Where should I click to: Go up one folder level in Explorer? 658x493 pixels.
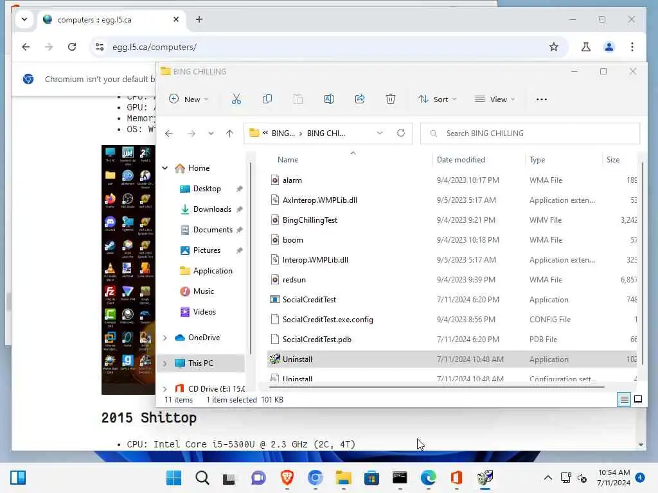[229, 134]
